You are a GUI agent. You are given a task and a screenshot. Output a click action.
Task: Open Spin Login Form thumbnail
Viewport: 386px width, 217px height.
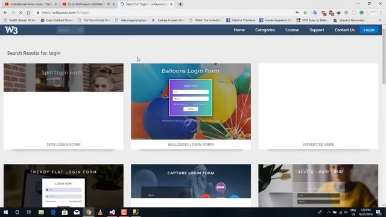(x=63, y=78)
